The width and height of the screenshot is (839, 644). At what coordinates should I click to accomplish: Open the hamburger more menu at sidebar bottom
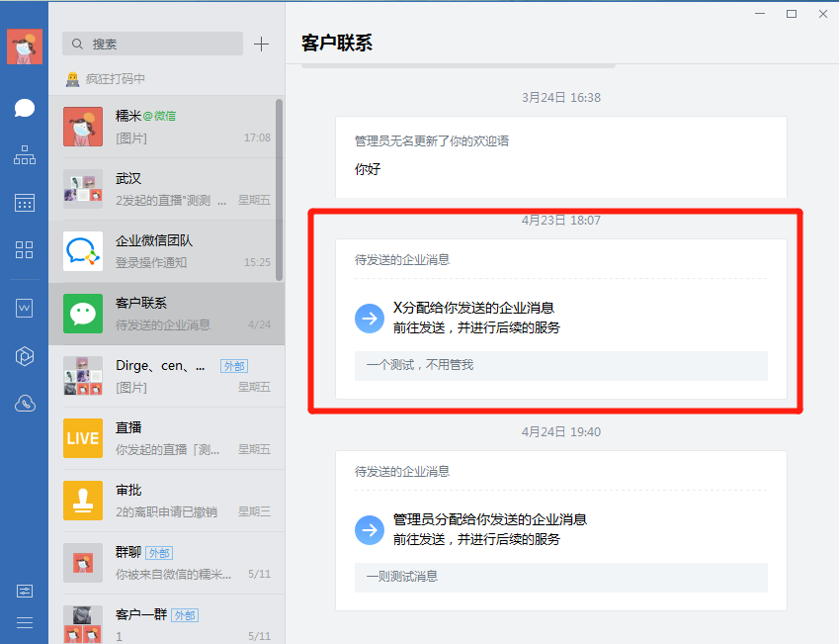click(25, 622)
